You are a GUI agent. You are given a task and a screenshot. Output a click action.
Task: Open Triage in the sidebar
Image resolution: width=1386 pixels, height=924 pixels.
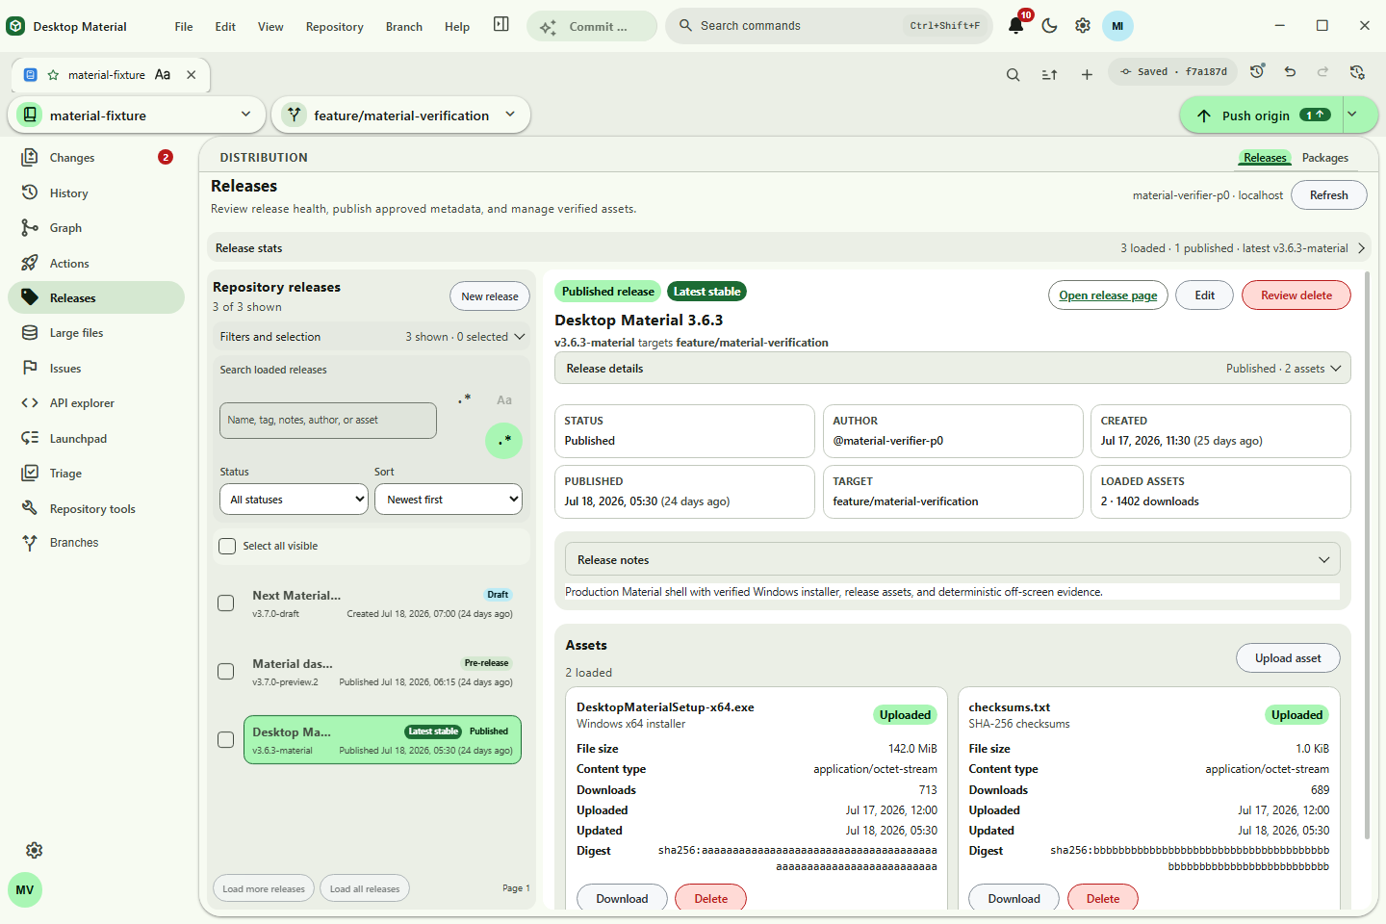click(x=96, y=474)
